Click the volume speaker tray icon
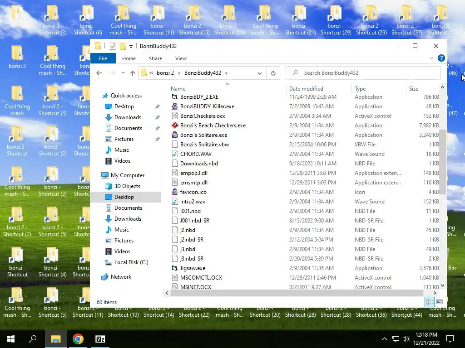Viewport: 465px width, 348px height. point(406,339)
